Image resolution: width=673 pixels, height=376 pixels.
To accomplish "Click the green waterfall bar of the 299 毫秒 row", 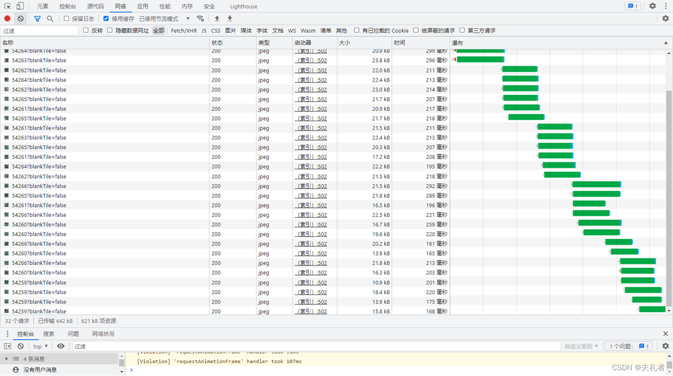I will click(x=480, y=51).
